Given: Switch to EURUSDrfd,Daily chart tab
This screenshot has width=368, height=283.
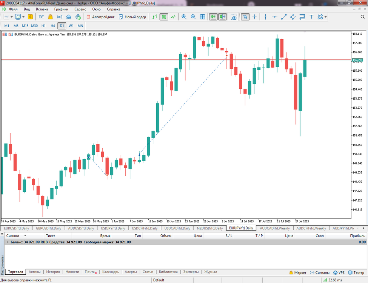Looking at the screenshot, I should click(17, 228).
